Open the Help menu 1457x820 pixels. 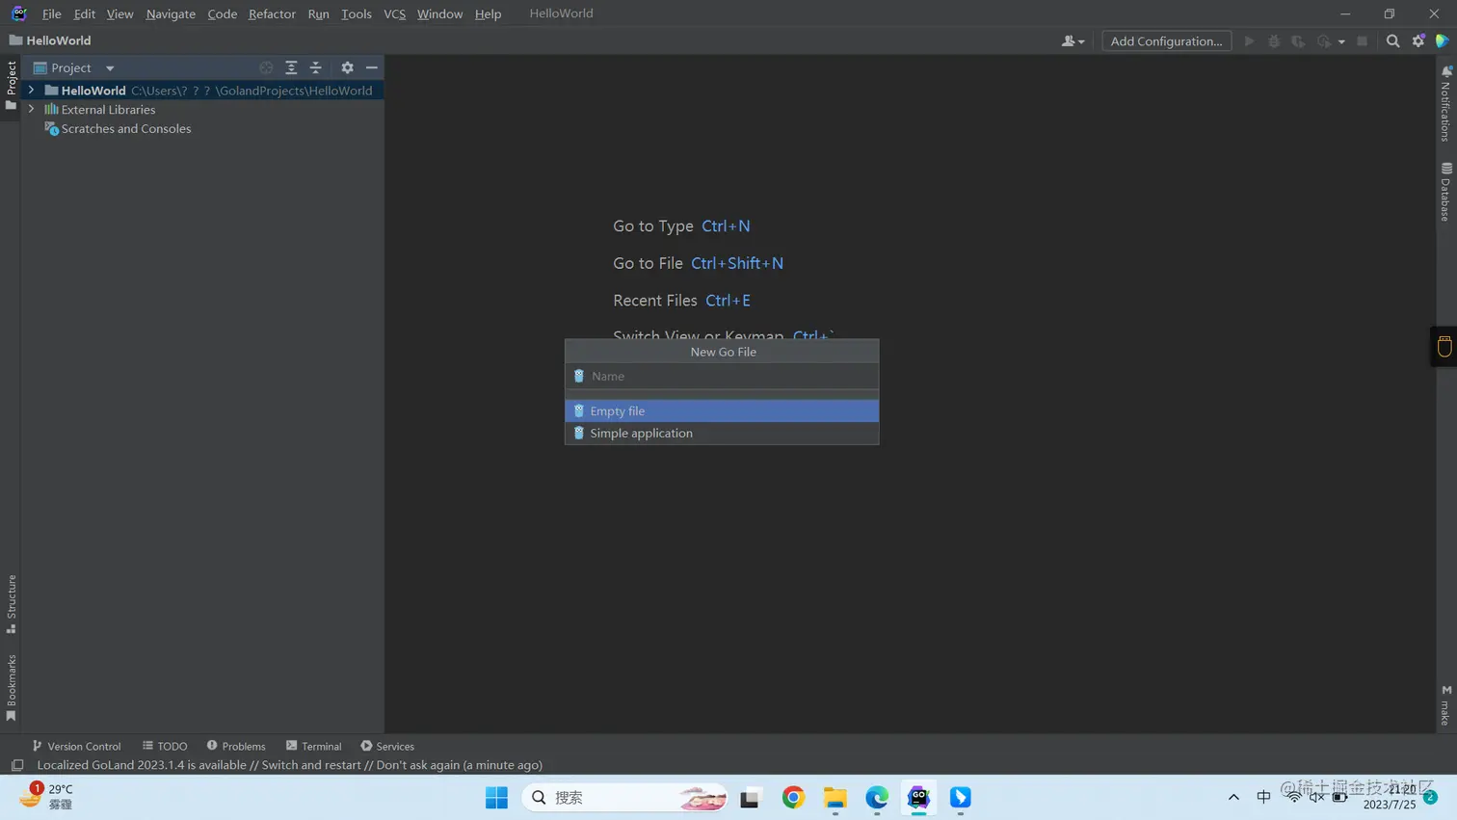(488, 13)
